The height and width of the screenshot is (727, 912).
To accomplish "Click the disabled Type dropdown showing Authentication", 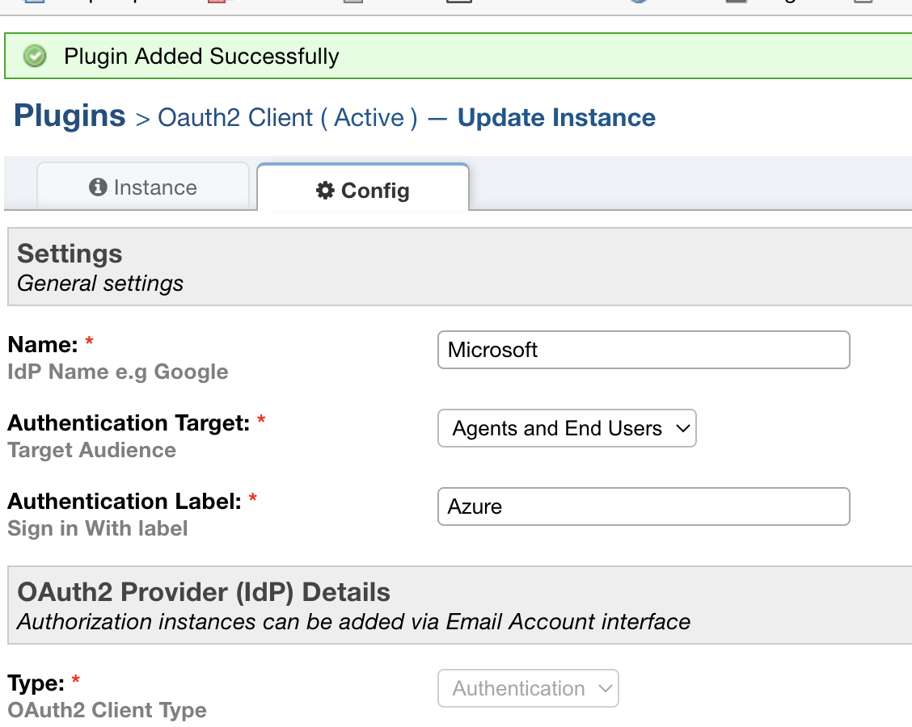I will 528,688.
